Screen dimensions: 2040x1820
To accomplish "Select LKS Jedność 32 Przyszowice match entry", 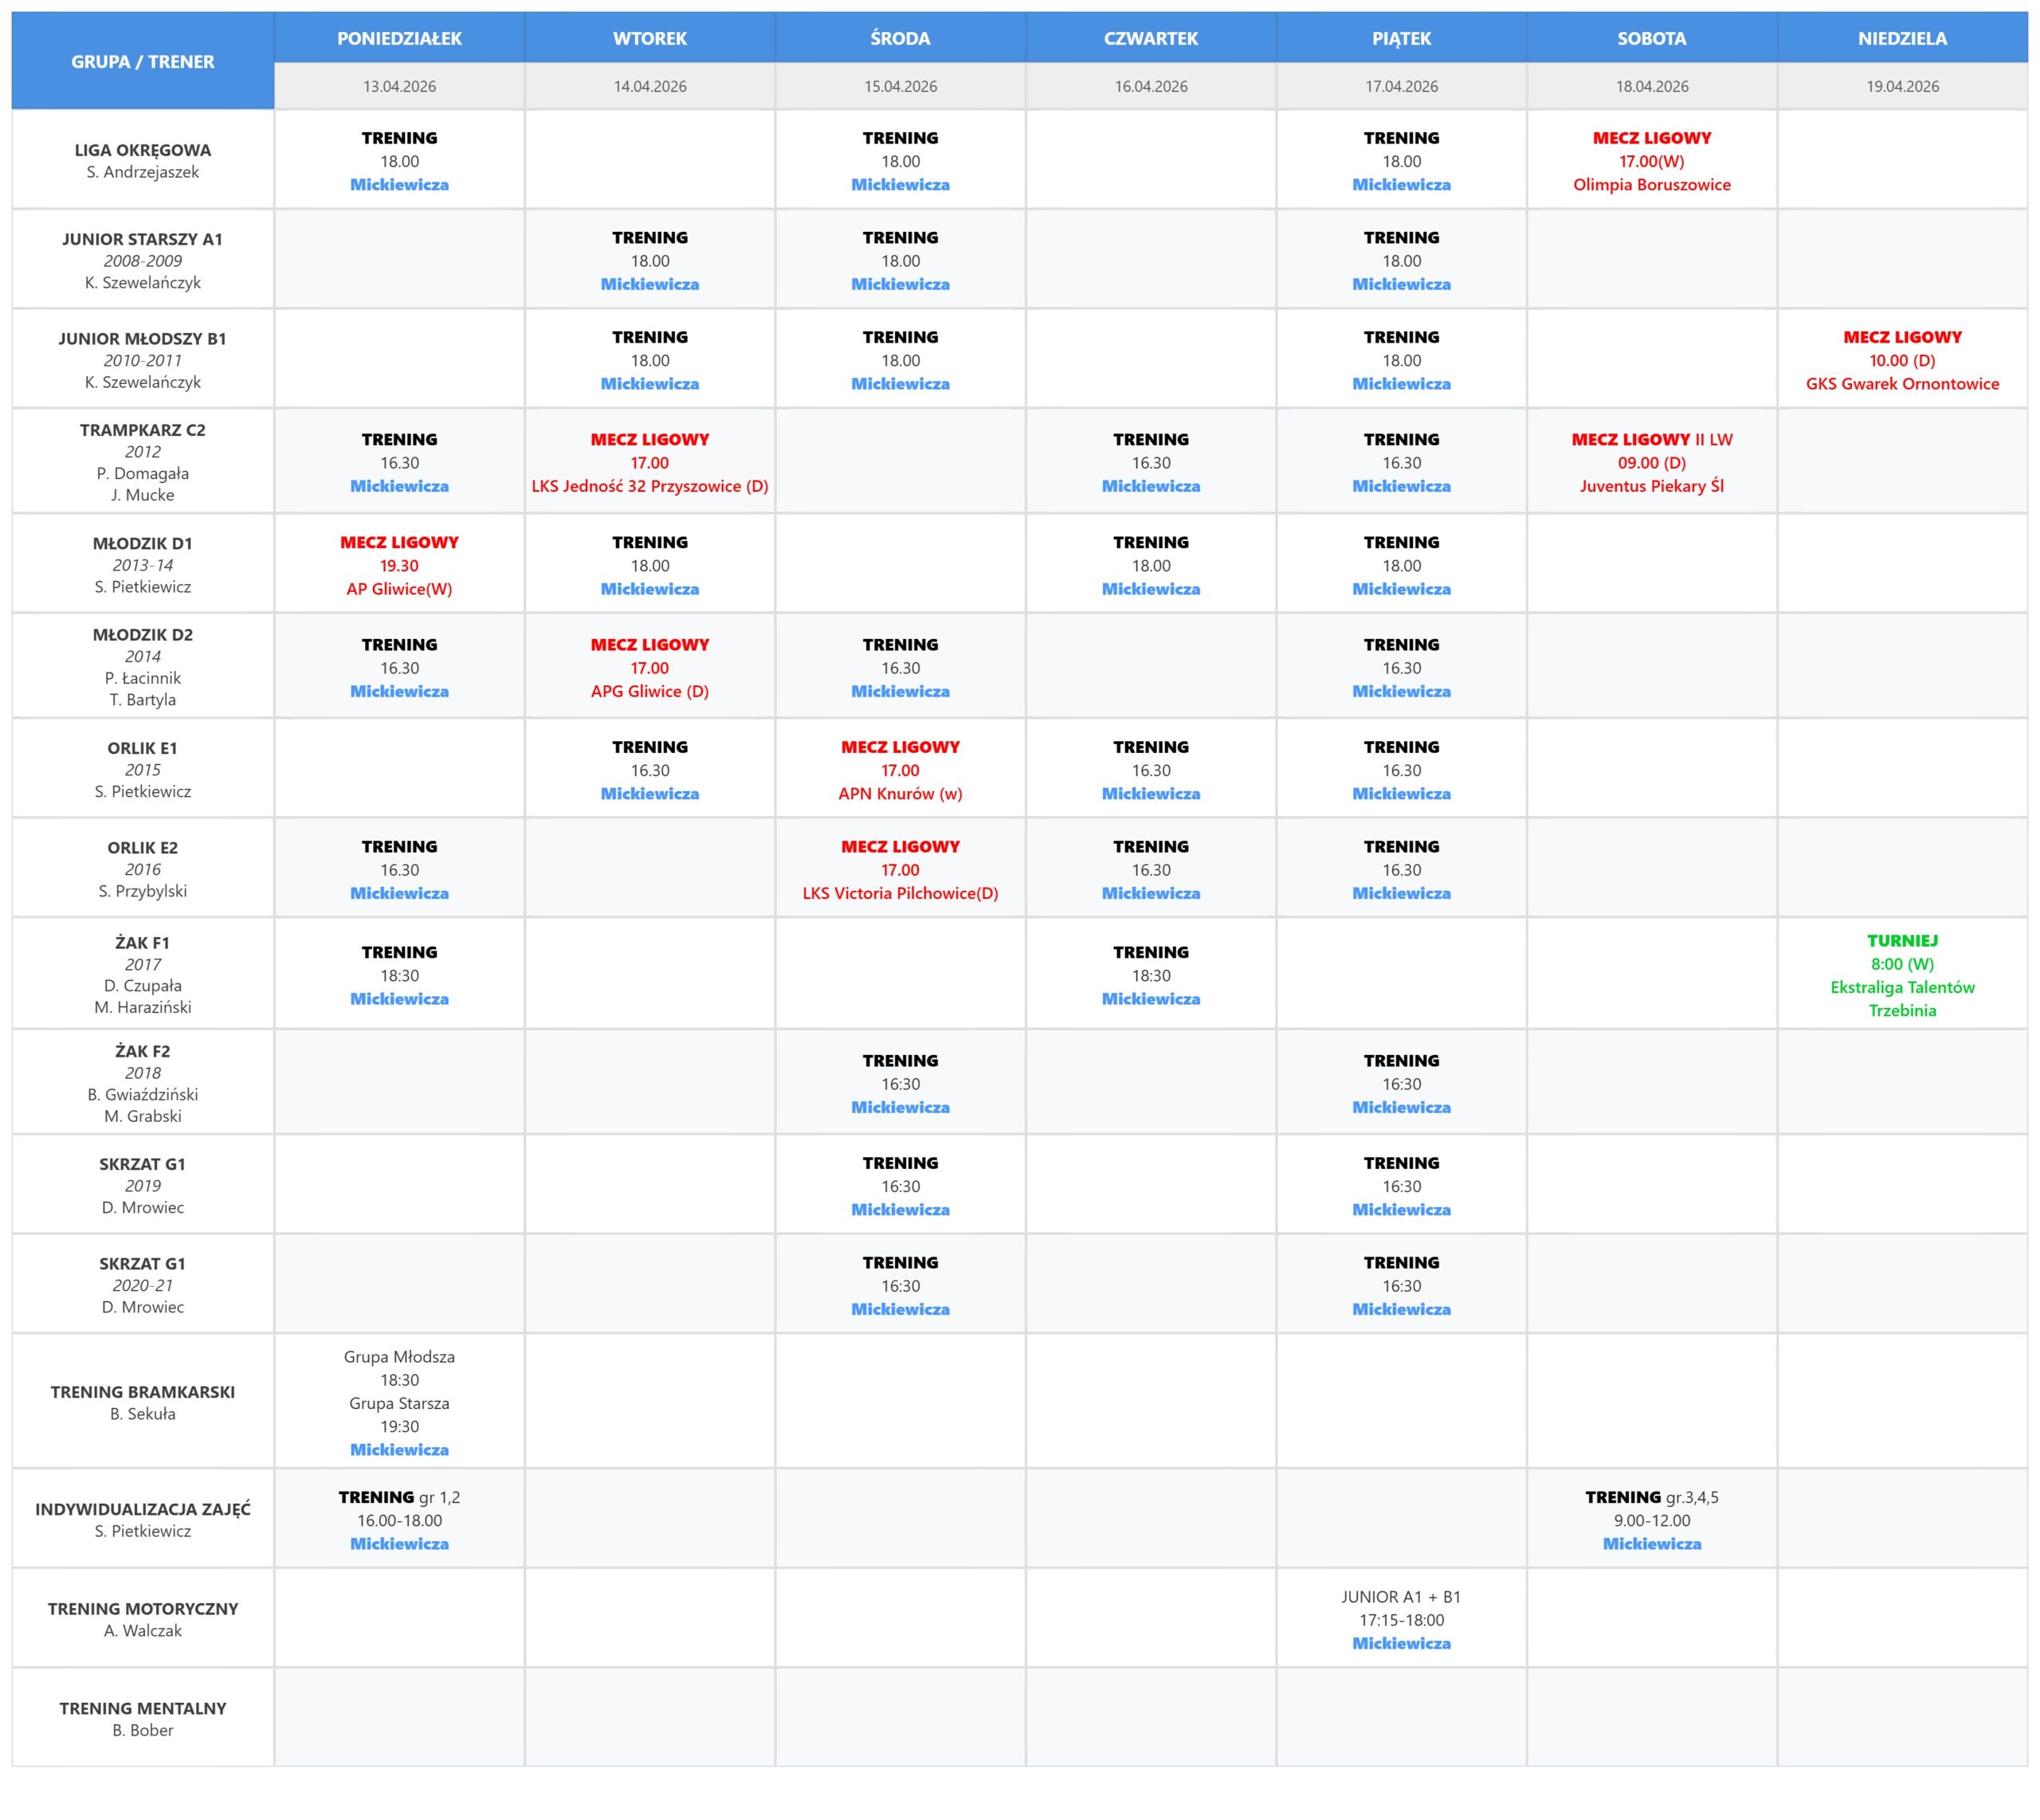I will tap(649, 486).
